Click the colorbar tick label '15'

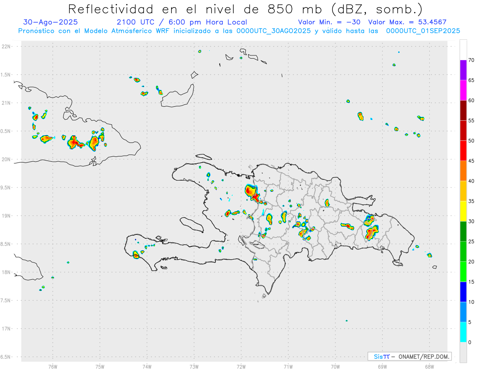point(472,282)
